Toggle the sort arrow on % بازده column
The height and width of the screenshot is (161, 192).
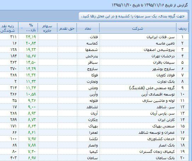[22, 28]
